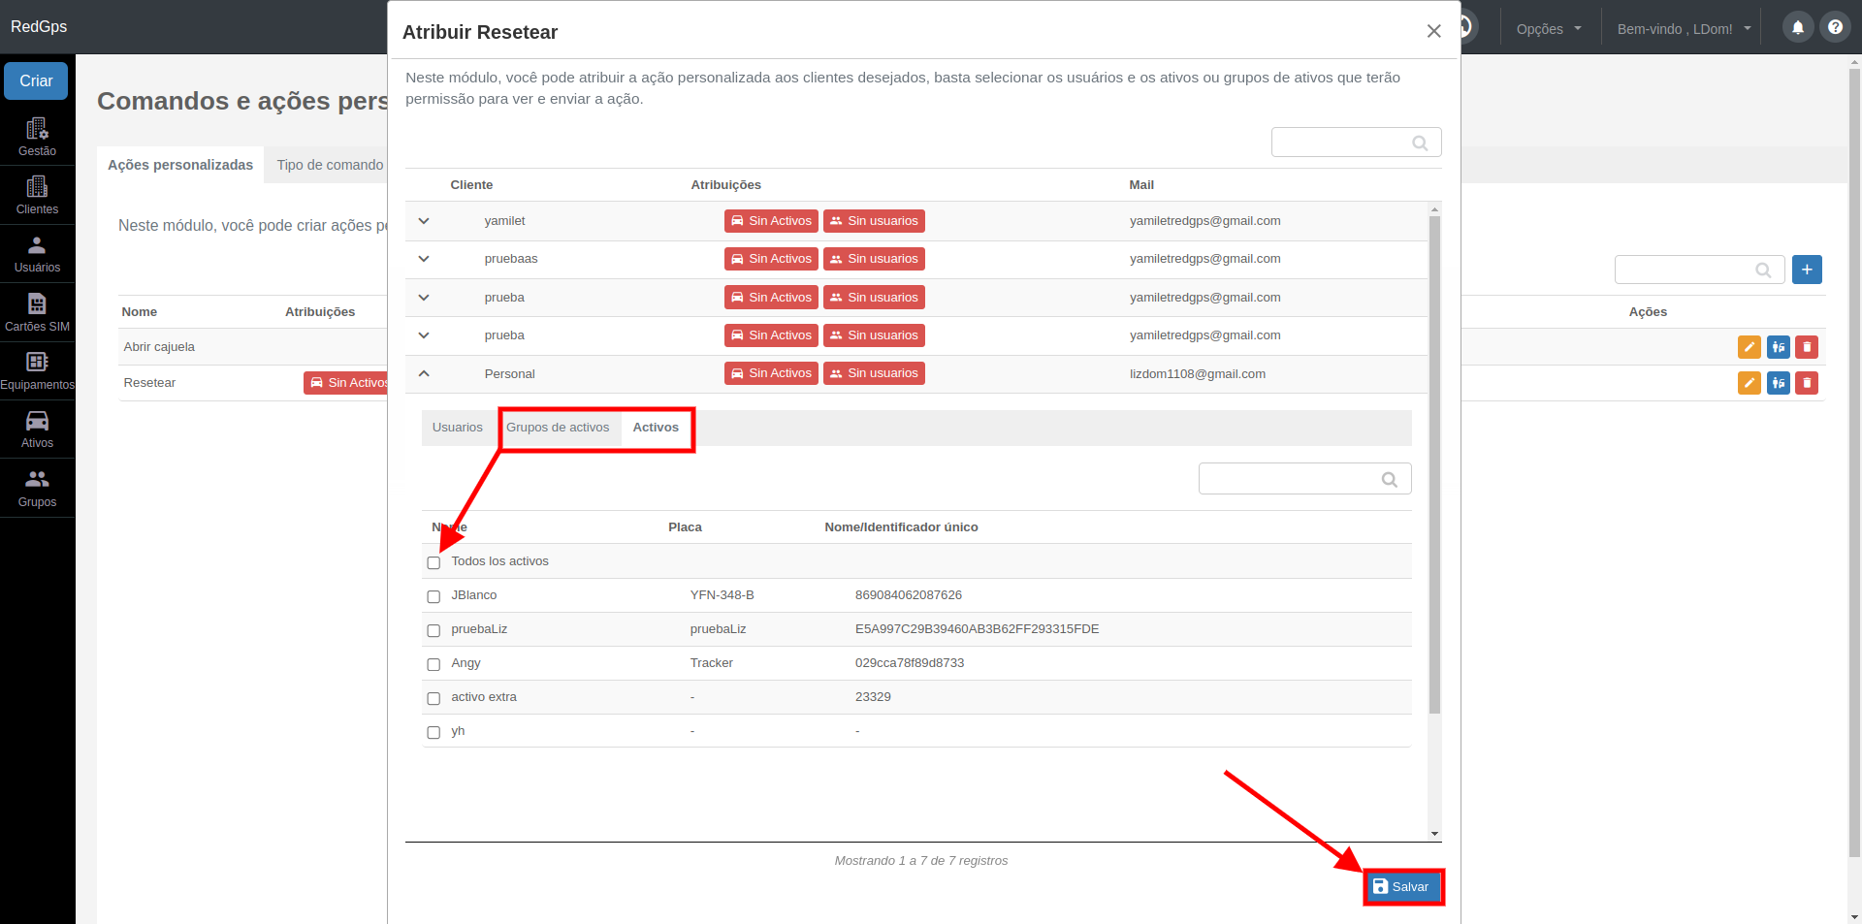Screen dimensions: 1862x924
Task: Check the Angy asset checkbox
Action: coord(433,664)
